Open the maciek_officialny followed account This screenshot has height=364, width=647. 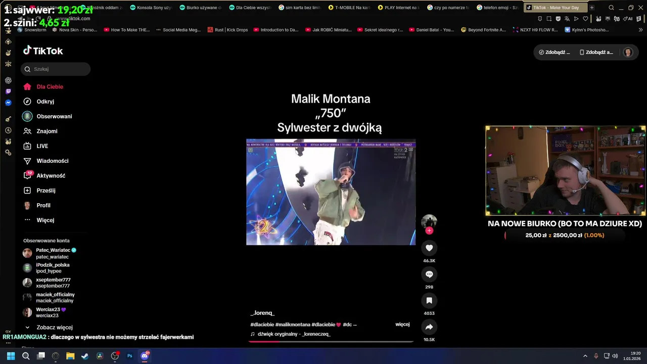(x=49, y=297)
